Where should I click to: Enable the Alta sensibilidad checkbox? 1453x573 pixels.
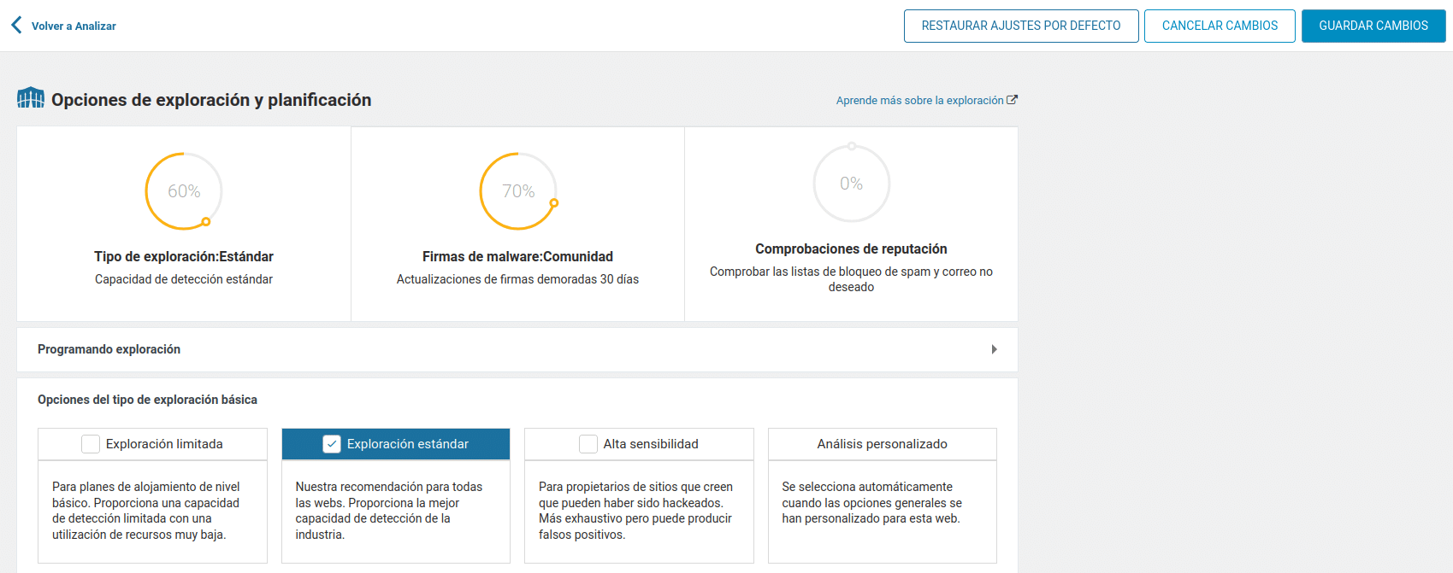588,444
